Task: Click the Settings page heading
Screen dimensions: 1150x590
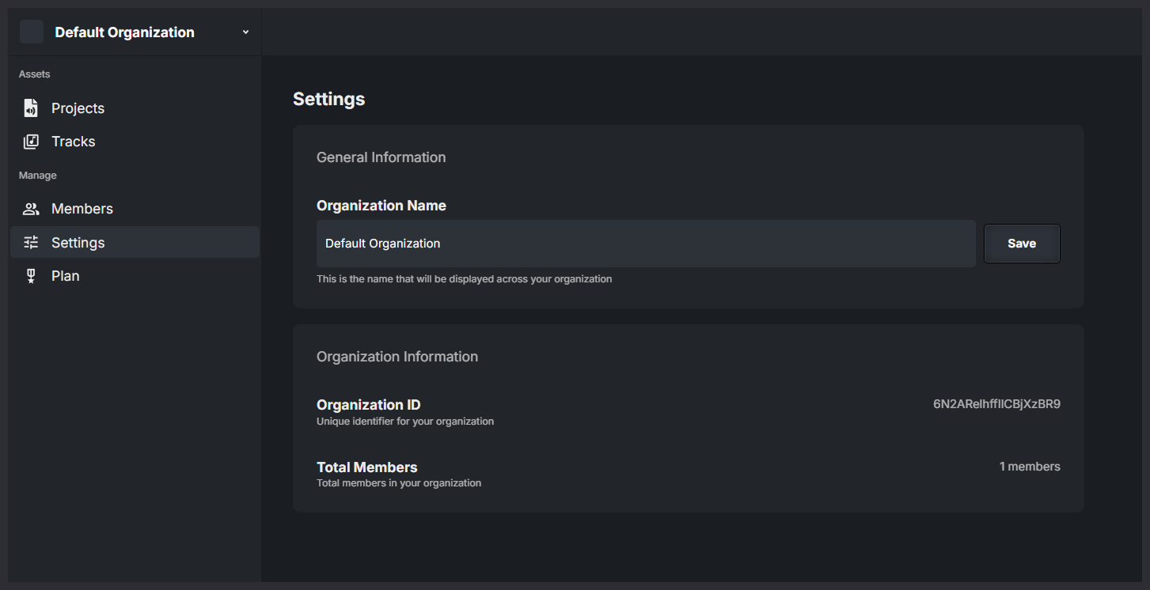Action: pos(328,99)
